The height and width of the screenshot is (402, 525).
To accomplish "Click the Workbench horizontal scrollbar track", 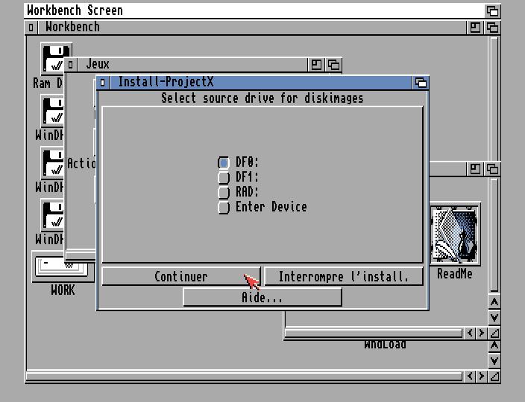I will click(245, 376).
